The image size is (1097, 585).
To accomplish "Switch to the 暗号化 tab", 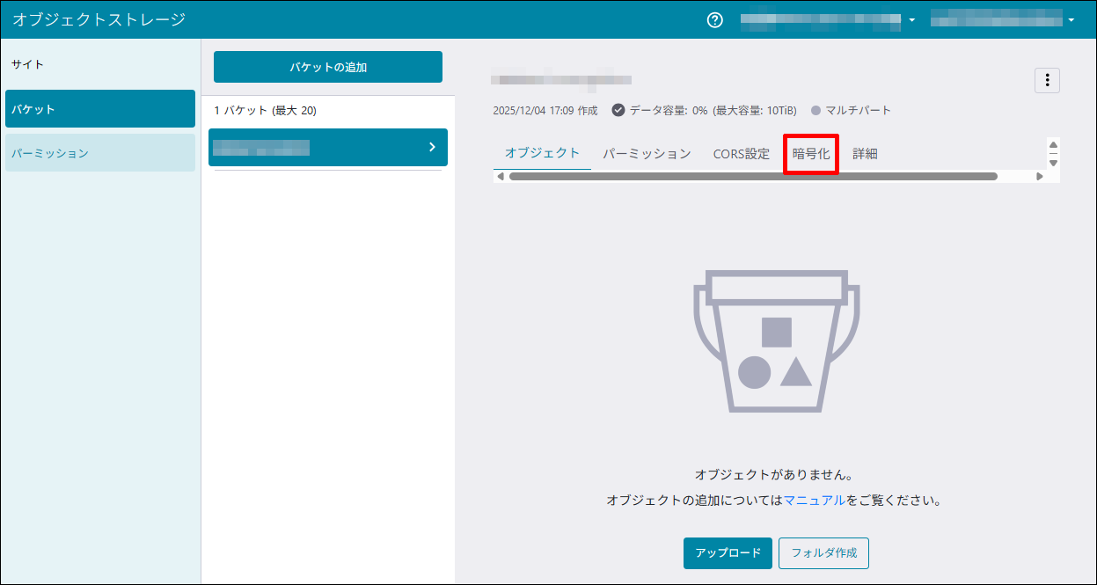I will coord(810,154).
